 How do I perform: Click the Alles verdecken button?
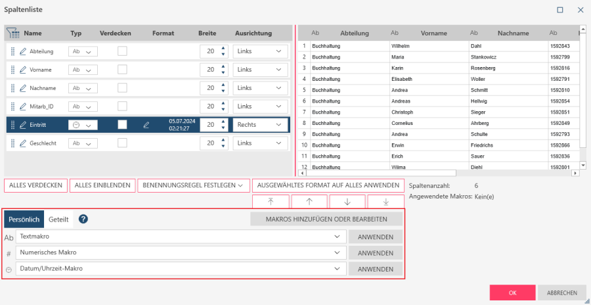point(35,185)
